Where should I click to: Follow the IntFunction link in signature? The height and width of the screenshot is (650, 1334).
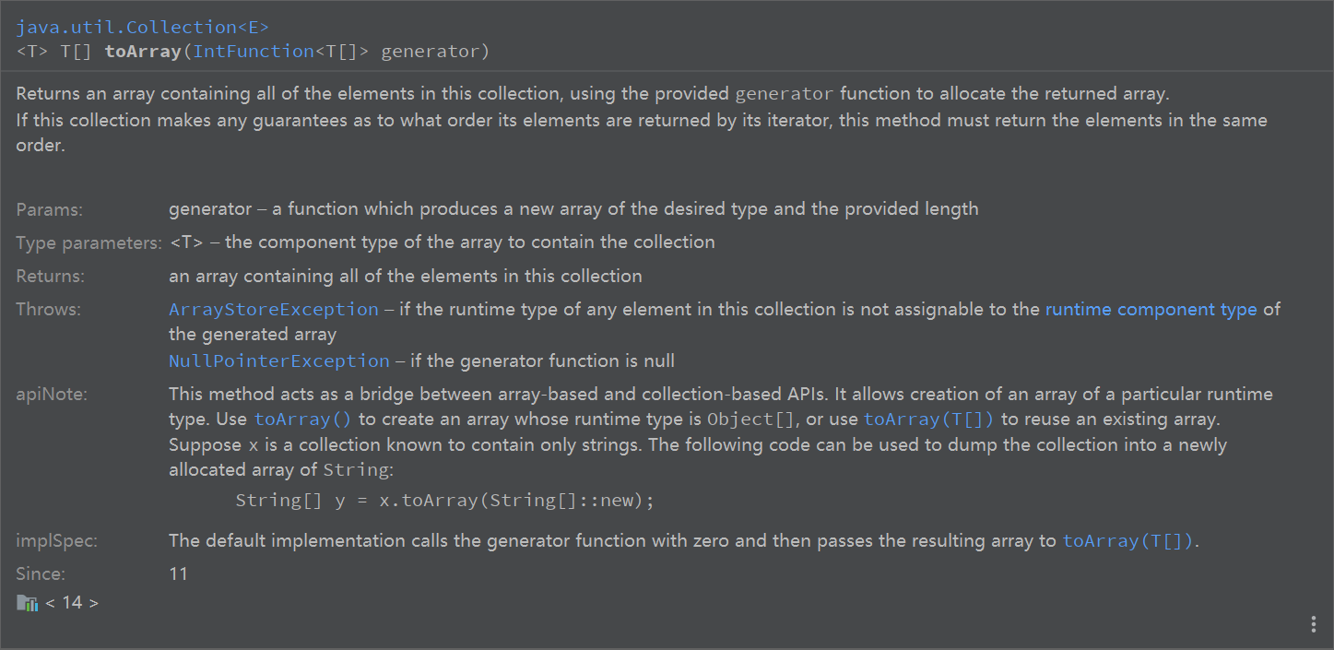pos(254,52)
